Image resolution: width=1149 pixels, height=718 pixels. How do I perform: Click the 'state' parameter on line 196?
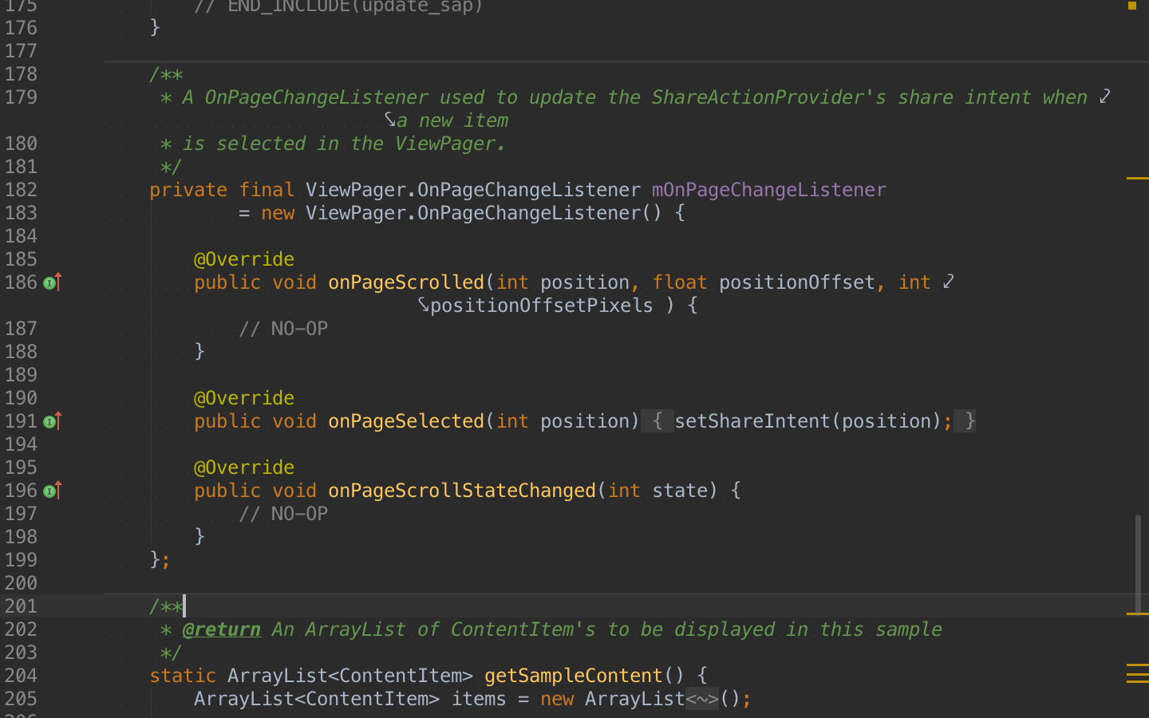[x=680, y=491]
